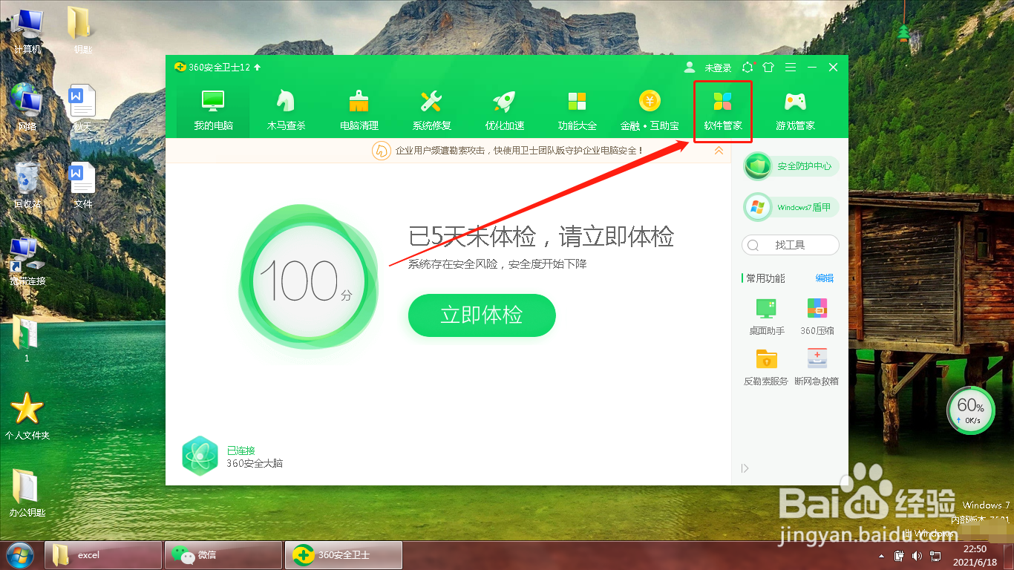Collapse the orange notice banner chevron
Image resolution: width=1014 pixels, height=570 pixels.
coord(719,151)
